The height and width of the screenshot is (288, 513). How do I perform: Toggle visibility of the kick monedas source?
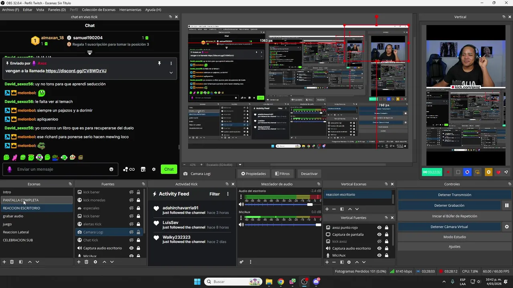(x=131, y=200)
